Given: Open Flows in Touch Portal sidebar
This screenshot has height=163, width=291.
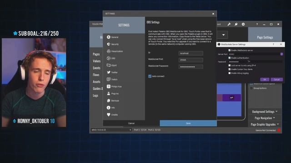Looking at the screenshot, I should click(96, 75).
